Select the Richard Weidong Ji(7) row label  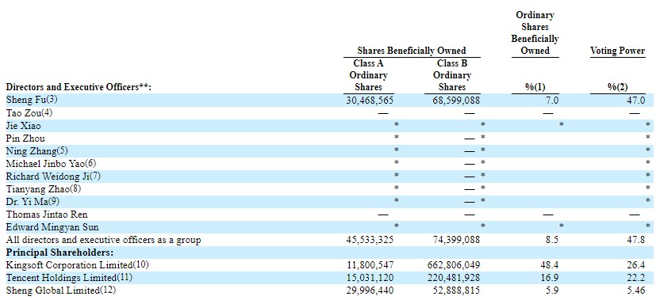pos(53,176)
